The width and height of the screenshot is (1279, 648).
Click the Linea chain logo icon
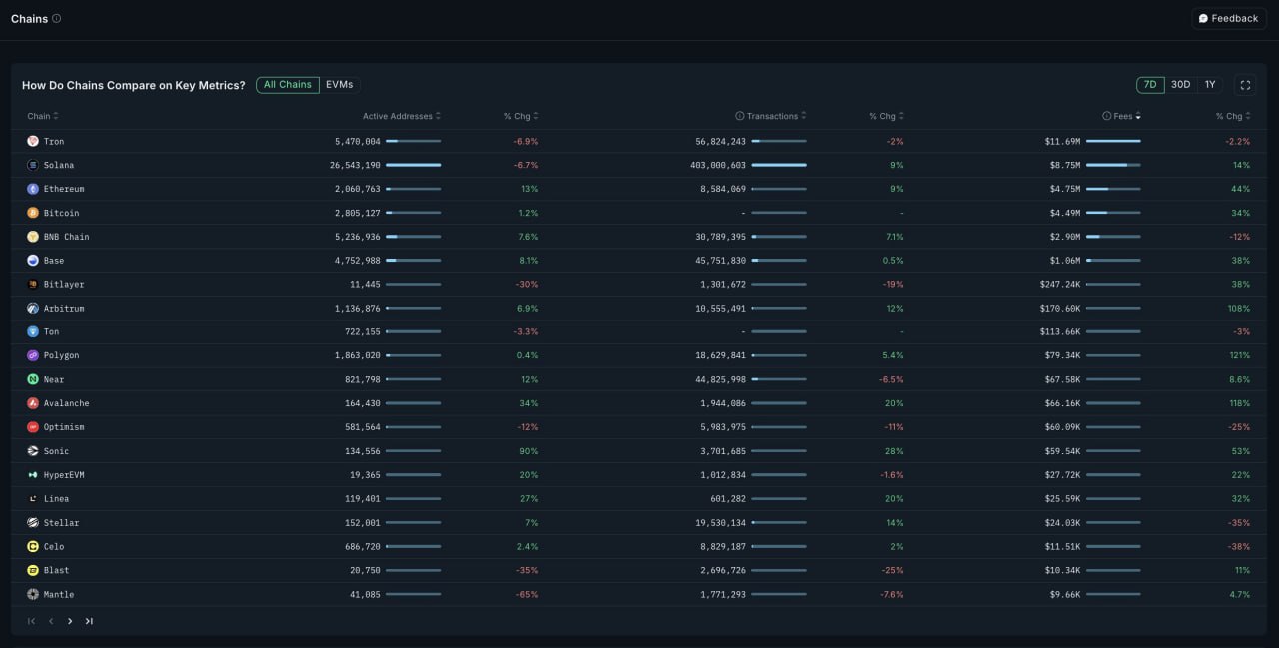pyautogui.click(x=33, y=499)
